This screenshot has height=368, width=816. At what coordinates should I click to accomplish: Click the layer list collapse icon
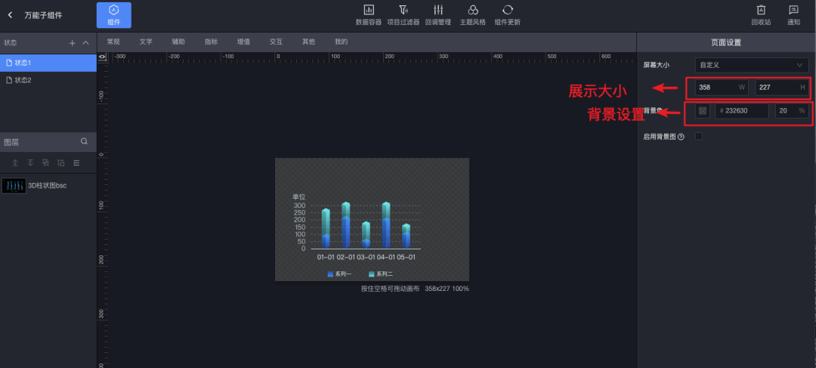pos(76,163)
